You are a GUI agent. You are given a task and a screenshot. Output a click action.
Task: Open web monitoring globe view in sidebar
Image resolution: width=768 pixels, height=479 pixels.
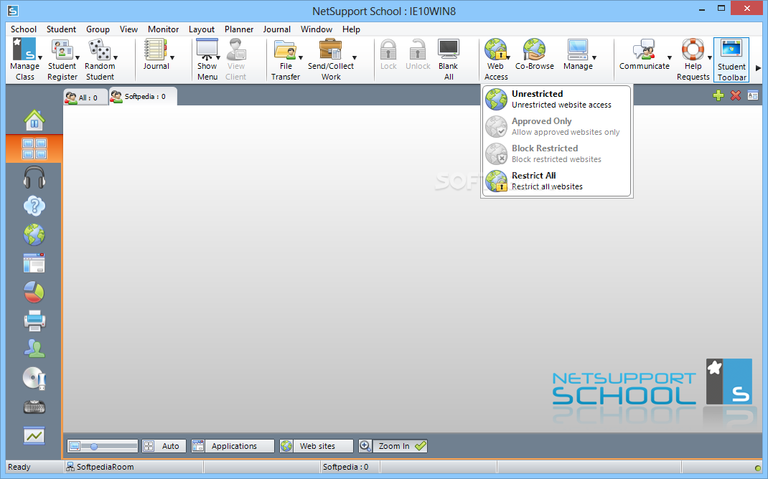(34, 235)
